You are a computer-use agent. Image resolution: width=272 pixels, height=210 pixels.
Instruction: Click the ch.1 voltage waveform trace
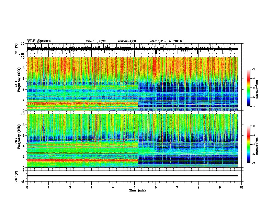pos(133,49)
